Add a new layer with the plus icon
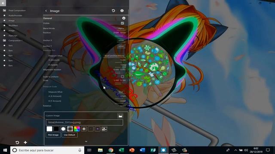Image resolution: width=275 pixels, height=154 pixels. coord(25,142)
